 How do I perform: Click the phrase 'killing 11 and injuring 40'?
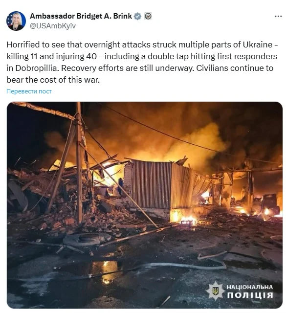click(x=51, y=57)
